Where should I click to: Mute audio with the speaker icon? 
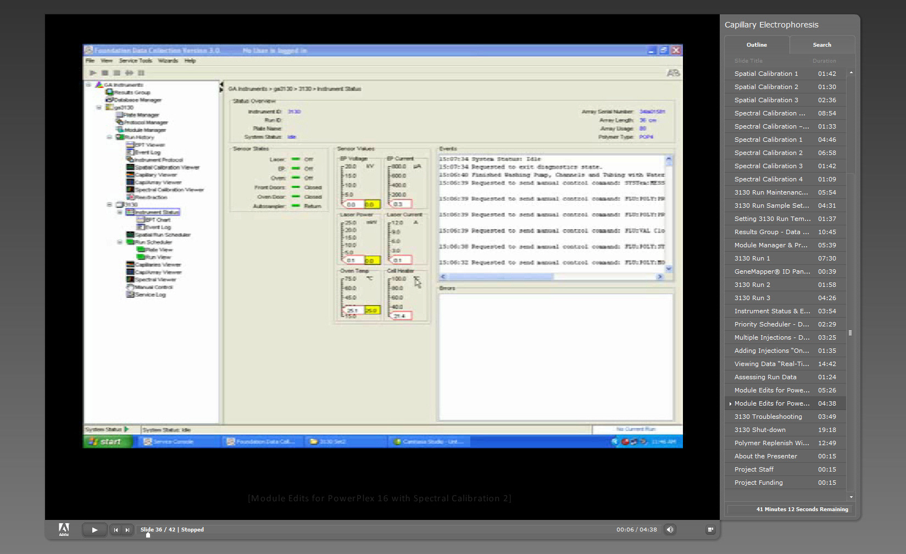click(x=670, y=530)
